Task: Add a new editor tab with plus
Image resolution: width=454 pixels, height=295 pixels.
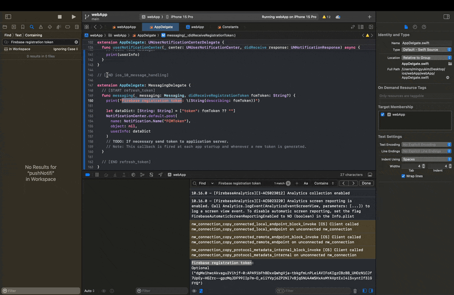Action: pyautogui.click(x=369, y=17)
